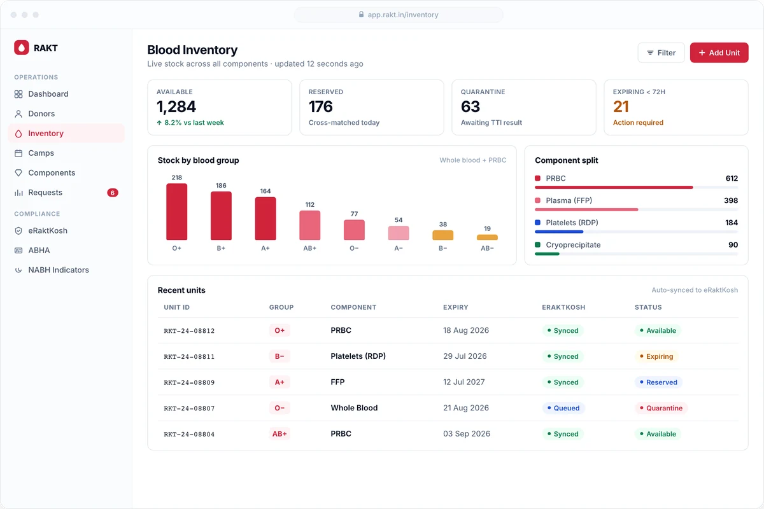The height and width of the screenshot is (509, 764).
Task: Click the Components heart icon
Action: point(18,173)
